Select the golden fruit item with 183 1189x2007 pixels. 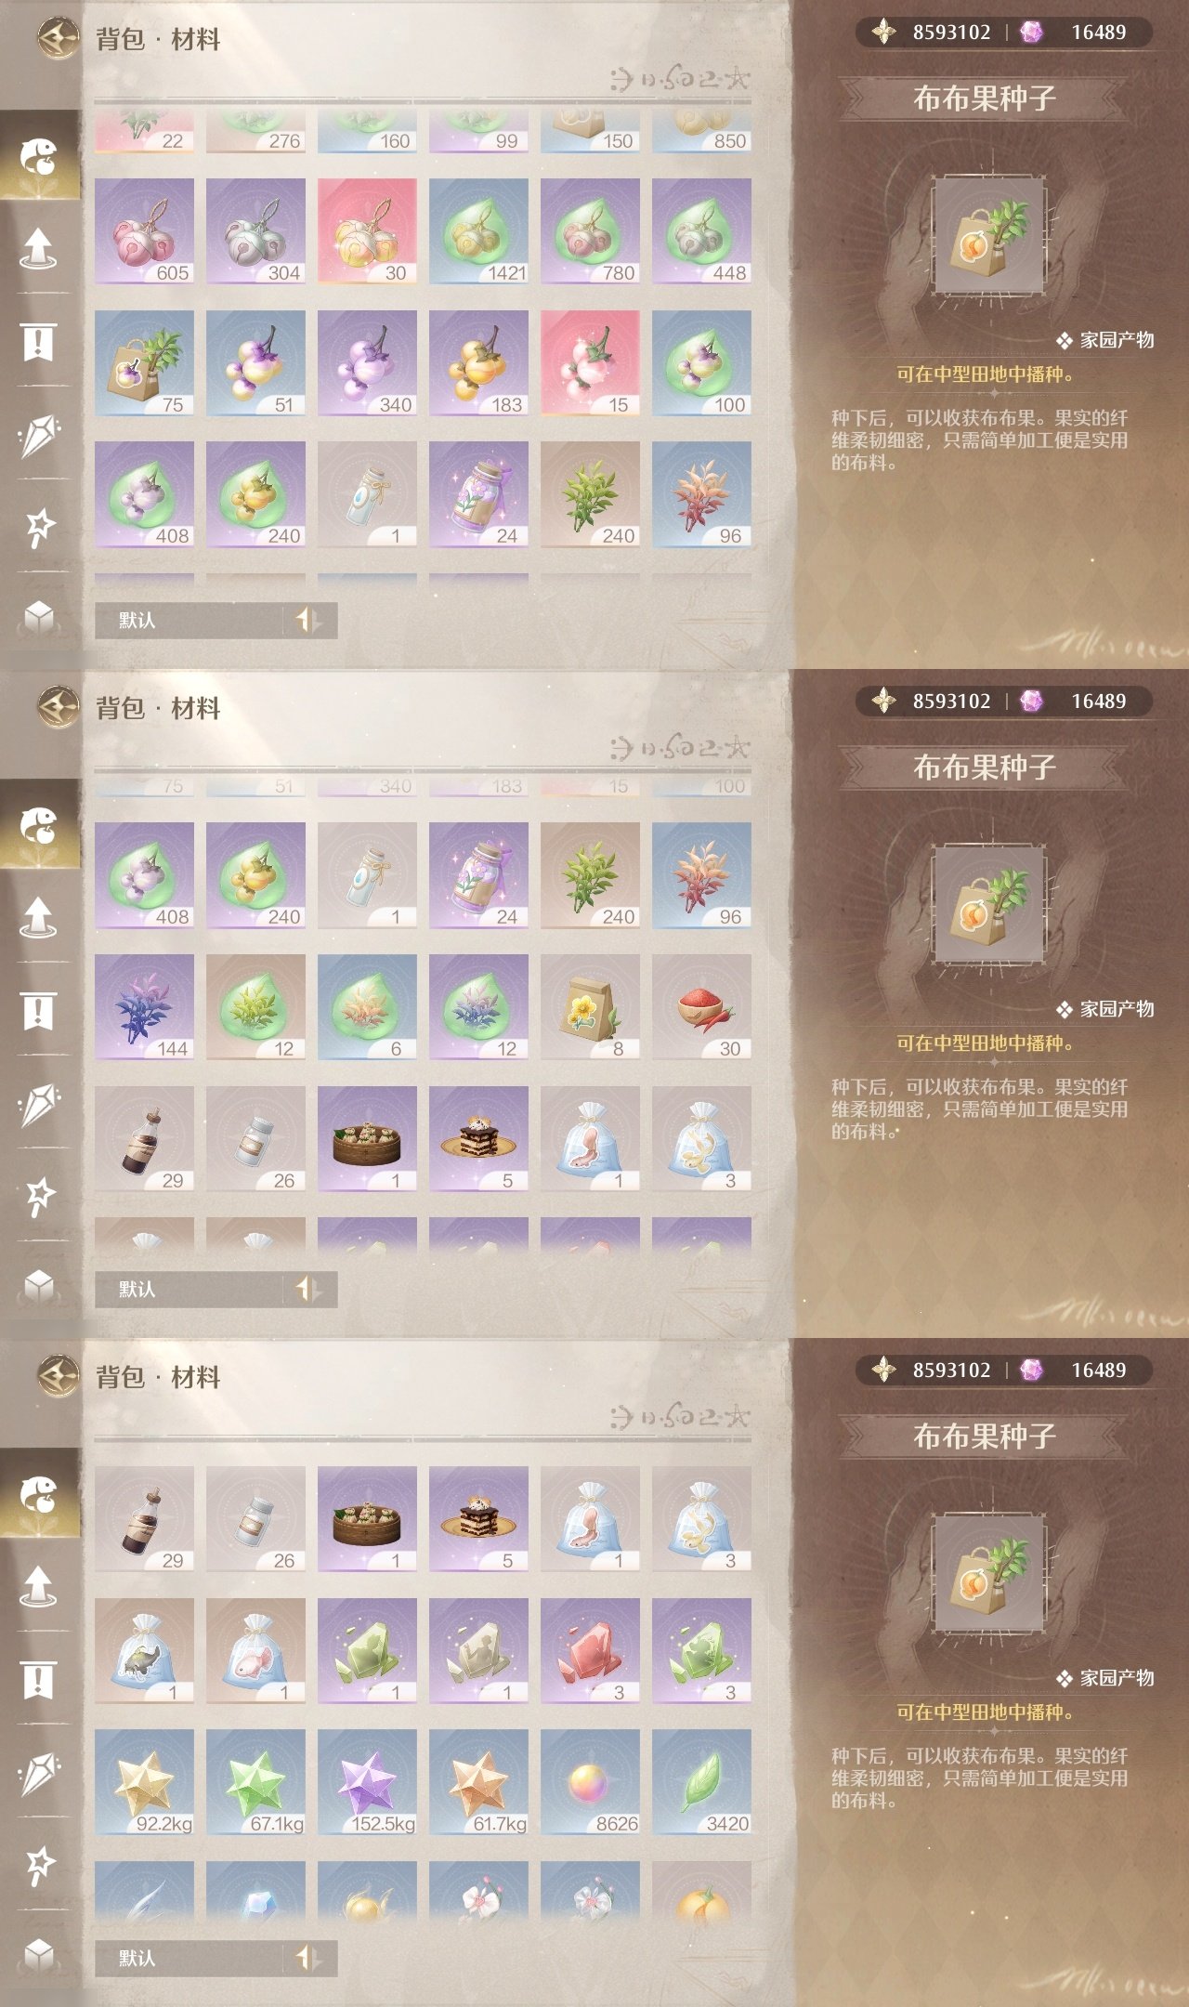tap(478, 363)
